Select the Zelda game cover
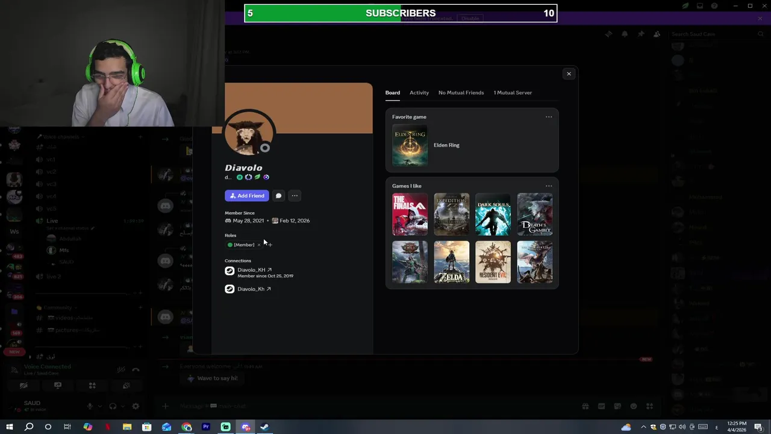Image resolution: width=771 pixels, height=434 pixels. point(451,262)
